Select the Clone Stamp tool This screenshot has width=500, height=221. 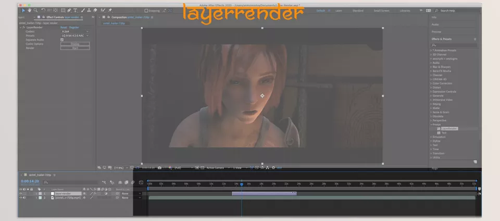click(x=89, y=10)
